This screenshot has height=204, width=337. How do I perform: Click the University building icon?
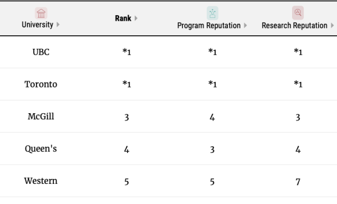click(x=41, y=13)
